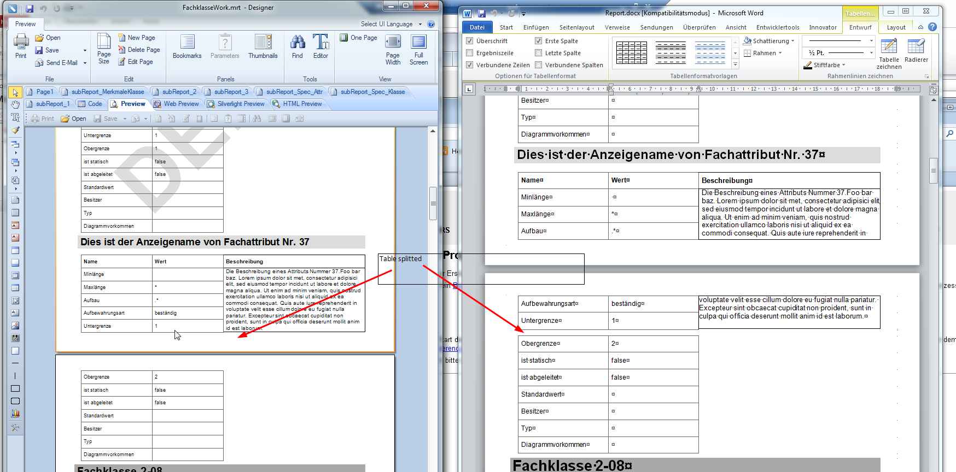Enter Full Screen view
This screenshot has width=956, height=472.
[419, 50]
